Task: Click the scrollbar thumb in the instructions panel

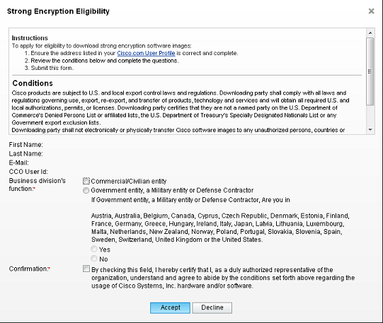Action: [x=370, y=71]
